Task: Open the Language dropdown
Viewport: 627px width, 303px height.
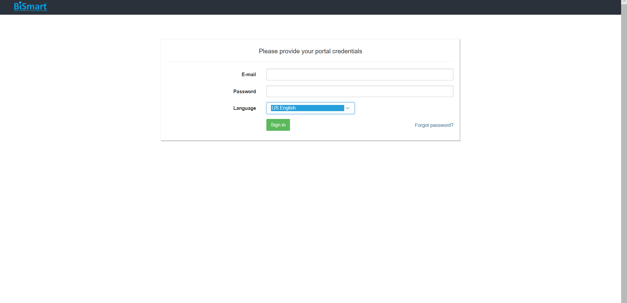Action: tap(310, 108)
